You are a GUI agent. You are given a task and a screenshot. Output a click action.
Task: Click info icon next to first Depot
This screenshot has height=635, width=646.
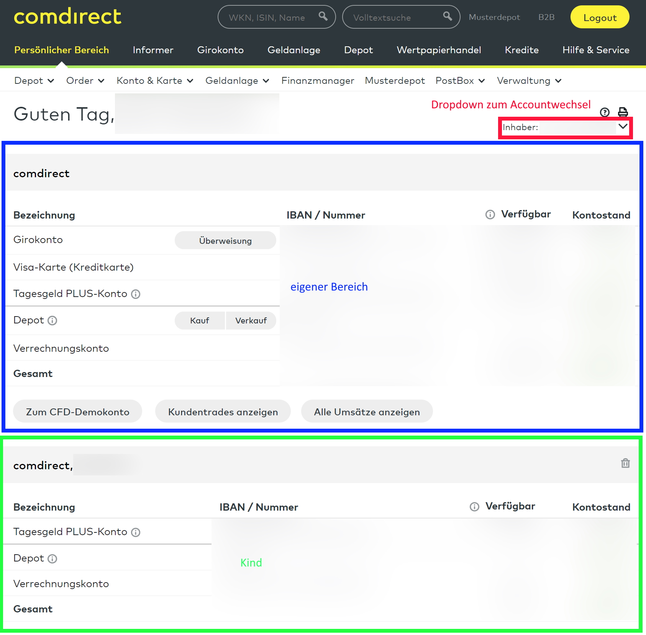coord(52,321)
